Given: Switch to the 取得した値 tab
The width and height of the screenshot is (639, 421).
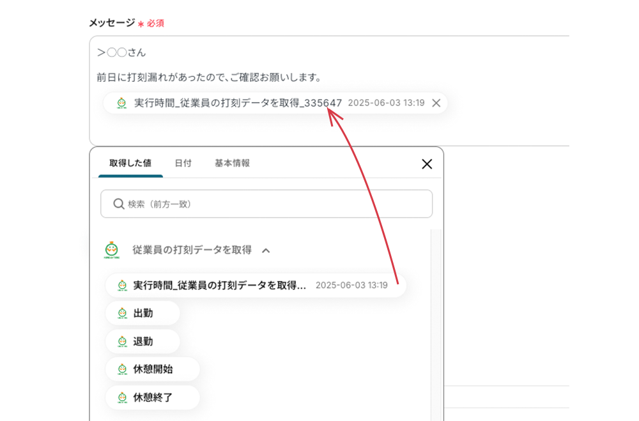Looking at the screenshot, I should coord(130,164).
